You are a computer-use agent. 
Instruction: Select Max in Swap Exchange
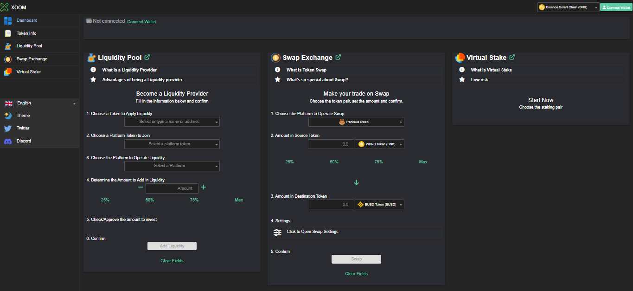(x=423, y=162)
